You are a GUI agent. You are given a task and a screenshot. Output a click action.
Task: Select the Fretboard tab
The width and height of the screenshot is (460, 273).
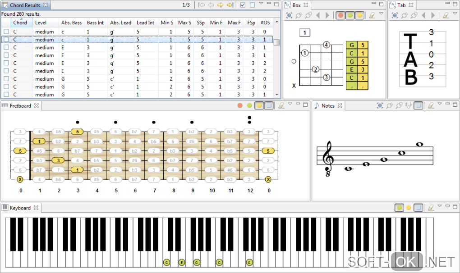pyautogui.click(x=20, y=105)
